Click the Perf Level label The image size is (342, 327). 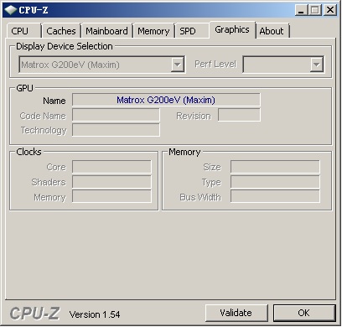click(215, 65)
